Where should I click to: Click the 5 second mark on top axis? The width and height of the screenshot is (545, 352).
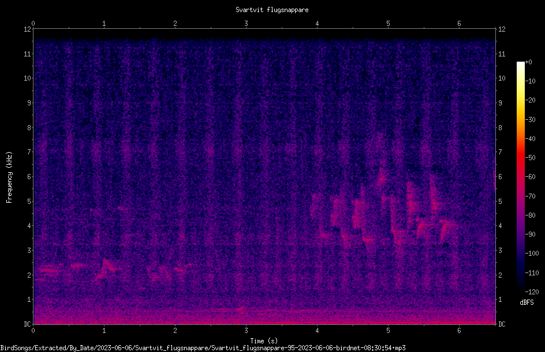388,24
